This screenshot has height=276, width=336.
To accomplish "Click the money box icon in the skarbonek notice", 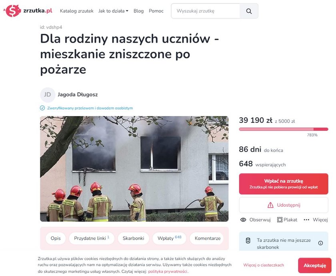I will click(x=248, y=241).
